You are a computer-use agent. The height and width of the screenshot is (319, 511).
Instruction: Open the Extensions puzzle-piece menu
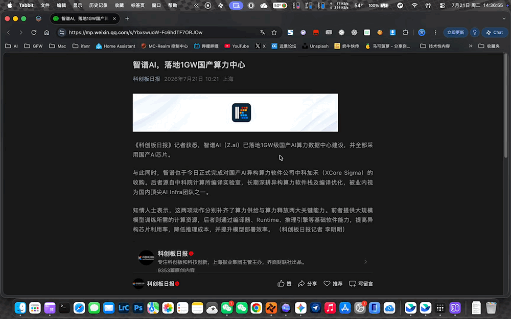point(405,32)
